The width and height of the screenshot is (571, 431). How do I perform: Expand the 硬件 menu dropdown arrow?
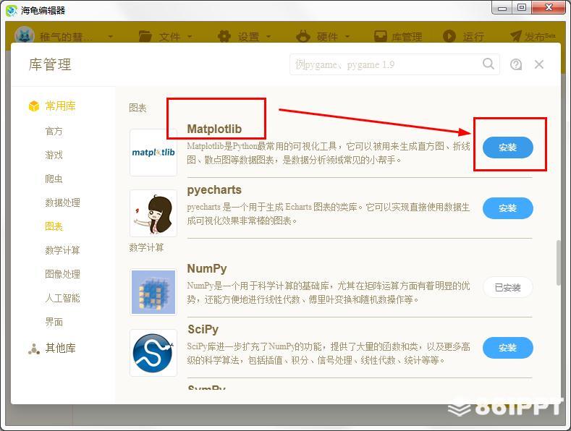347,36
